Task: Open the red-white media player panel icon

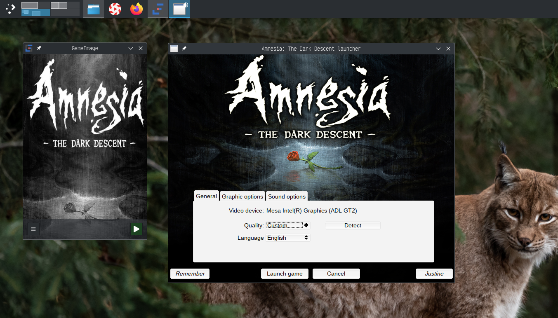Action: 115,9
